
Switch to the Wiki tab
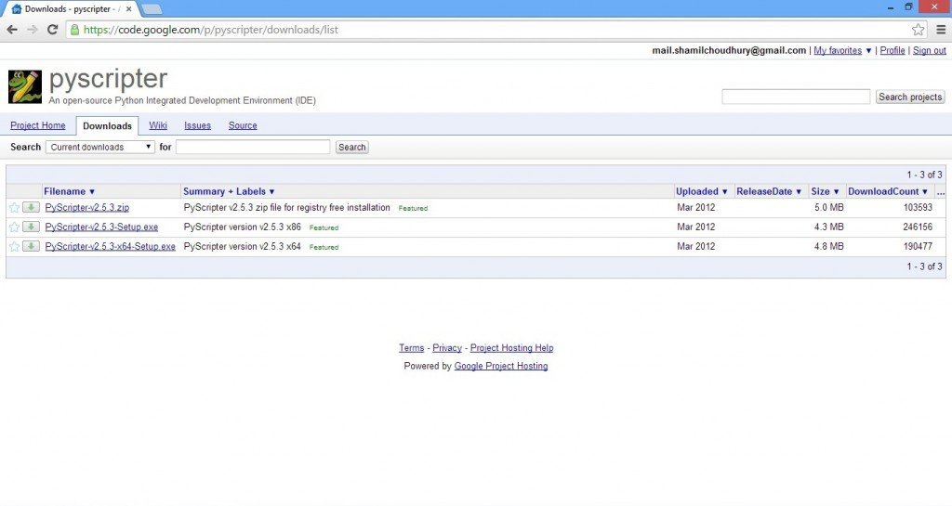coord(158,125)
